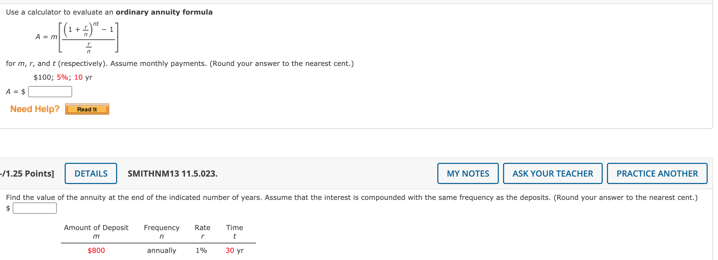
Task: Open MY NOTES for this assignment
Action: (468, 173)
